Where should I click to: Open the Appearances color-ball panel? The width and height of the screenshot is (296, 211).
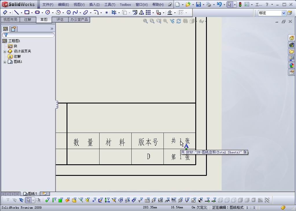[x=291, y=65]
